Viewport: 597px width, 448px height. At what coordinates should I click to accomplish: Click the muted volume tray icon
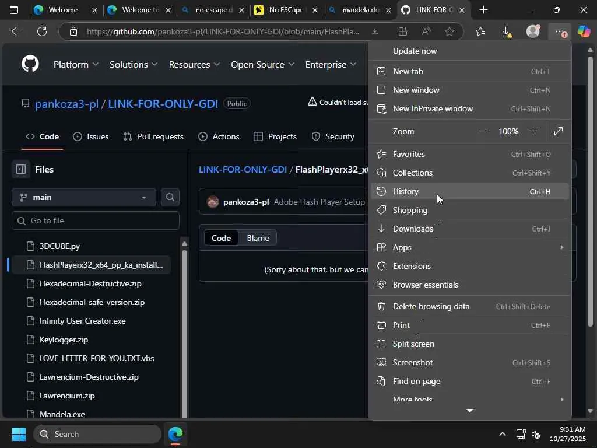(x=536, y=434)
